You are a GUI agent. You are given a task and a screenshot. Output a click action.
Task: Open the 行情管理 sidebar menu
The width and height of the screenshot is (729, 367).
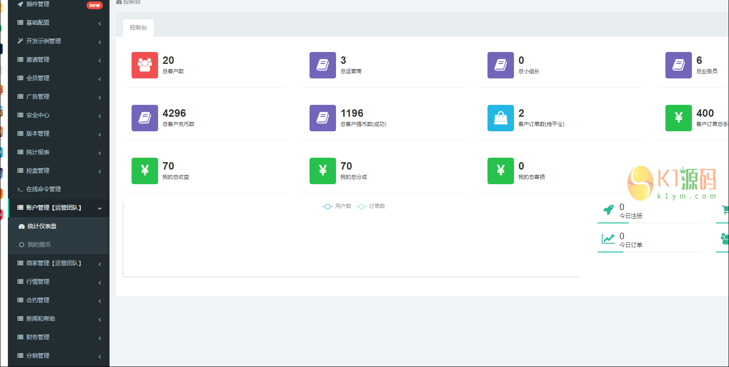click(x=59, y=282)
